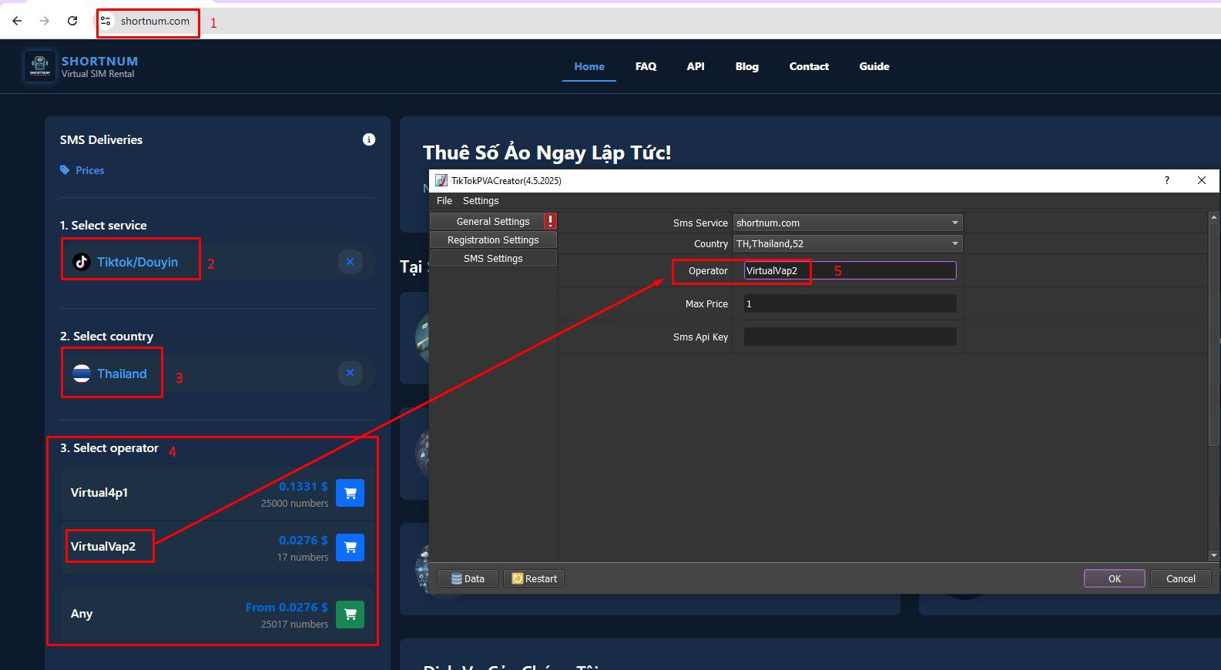Click the help question mark in dialog
Image resolution: width=1221 pixels, height=670 pixels.
[1166, 180]
